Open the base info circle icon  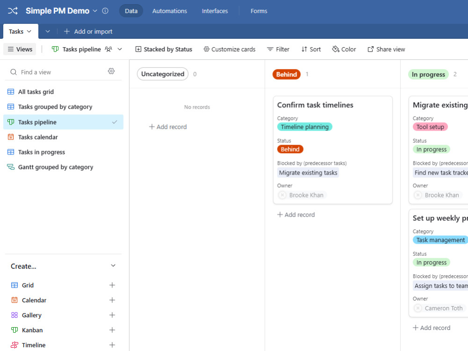tap(105, 11)
